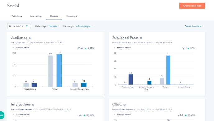Click the 86.24% clicks growth indicator
The image size is (214, 121).
(190, 115)
